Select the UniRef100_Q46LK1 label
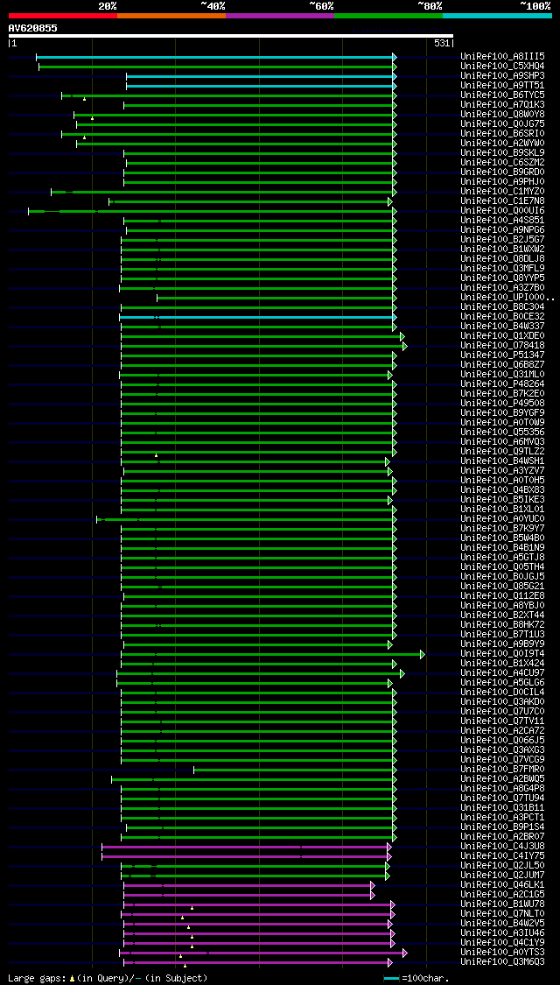This screenshot has width=560, height=985. pos(502,885)
